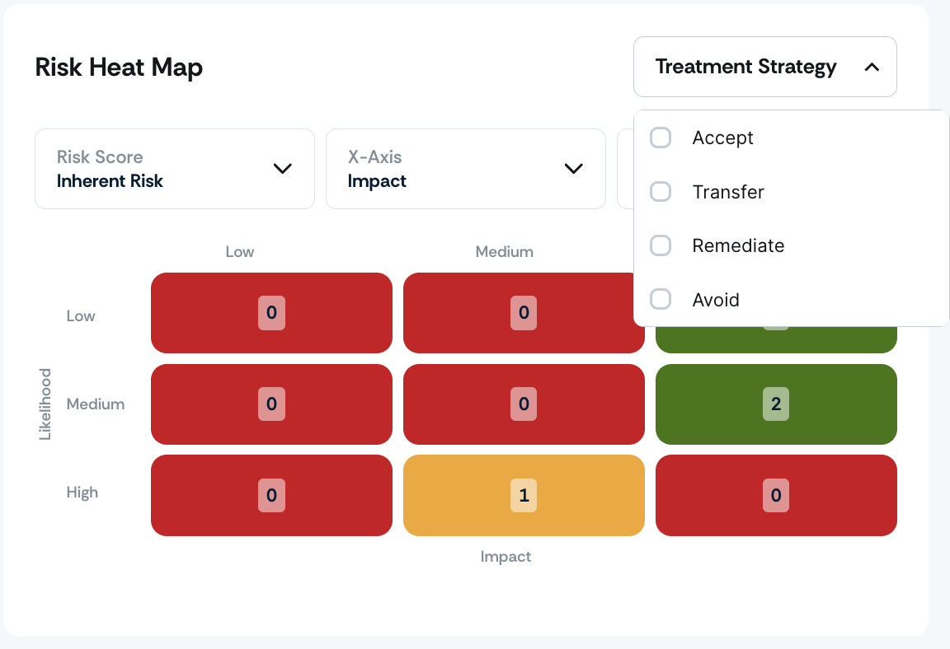Tick the Avoid checkbox
Image resolution: width=950 pixels, height=649 pixels.
(x=661, y=299)
